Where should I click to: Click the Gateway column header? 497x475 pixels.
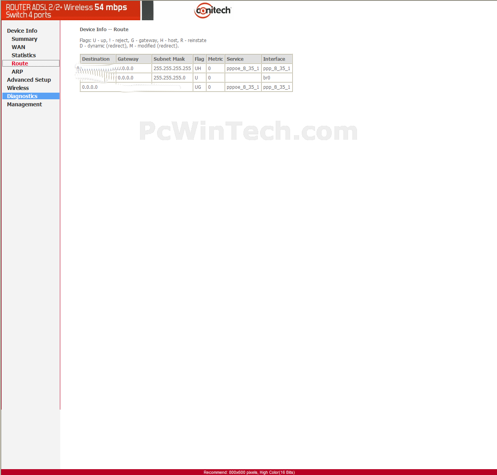(x=134, y=59)
